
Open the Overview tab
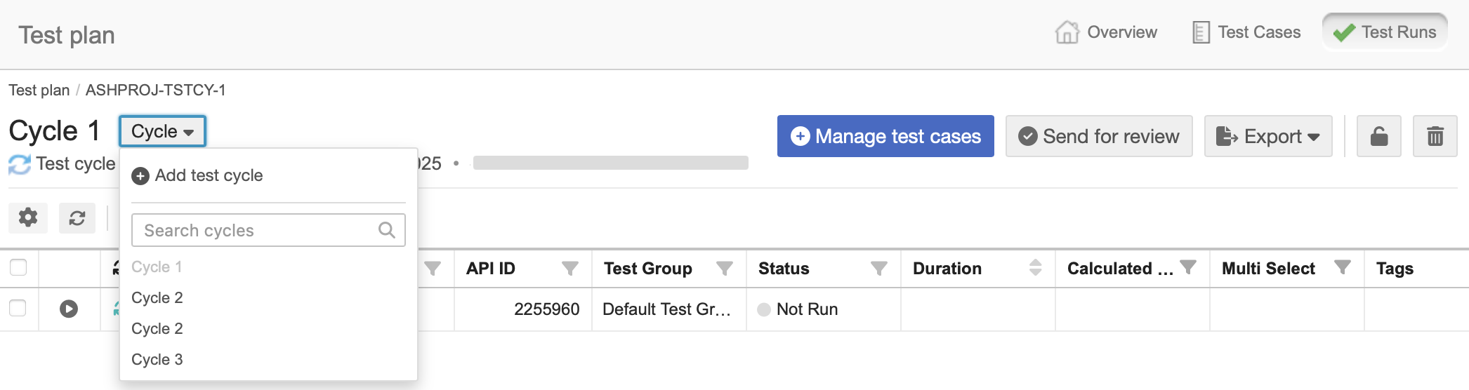(1106, 32)
